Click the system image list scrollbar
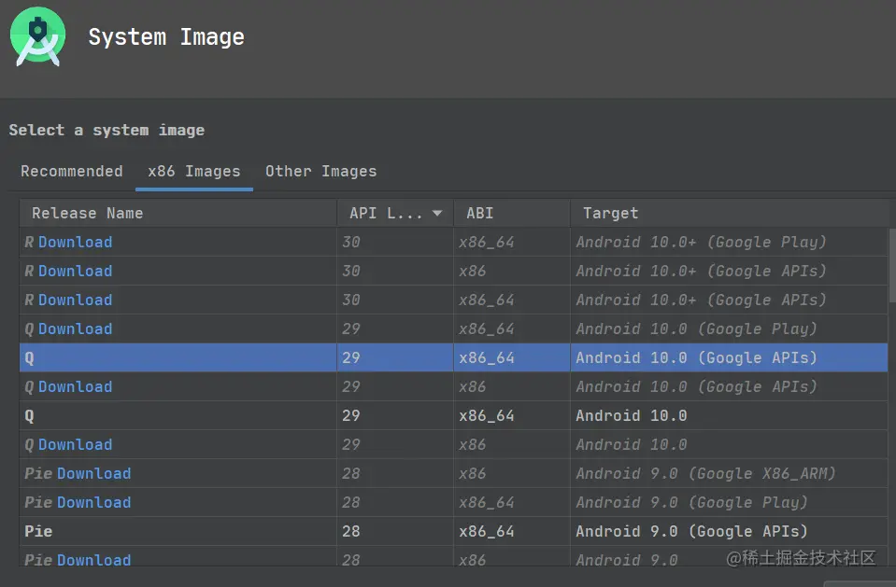896x587 pixels. [x=892, y=266]
